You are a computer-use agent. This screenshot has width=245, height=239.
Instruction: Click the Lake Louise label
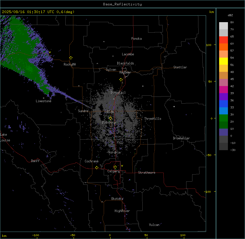click(5, 137)
